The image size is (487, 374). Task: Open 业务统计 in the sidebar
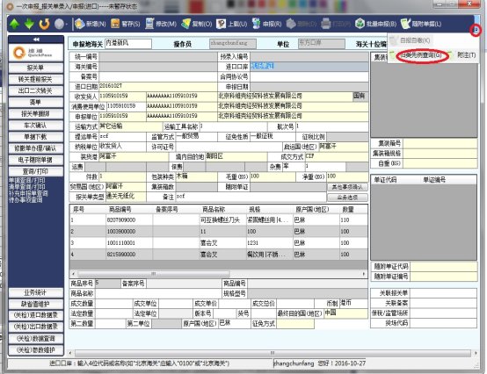36,292
